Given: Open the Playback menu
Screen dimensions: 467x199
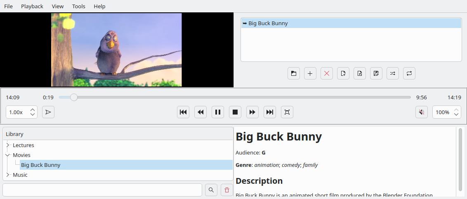Looking at the screenshot, I should tap(32, 6).
